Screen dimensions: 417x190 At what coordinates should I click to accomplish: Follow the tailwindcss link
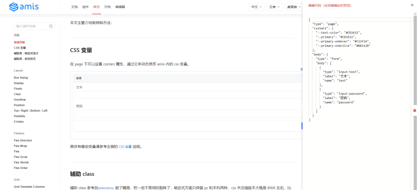[x=105, y=188]
